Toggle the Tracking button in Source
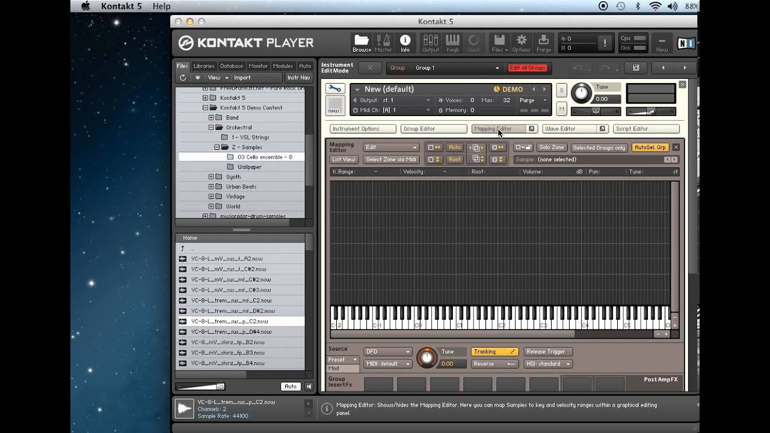Image resolution: width=770 pixels, height=433 pixels. tap(494, 352)
